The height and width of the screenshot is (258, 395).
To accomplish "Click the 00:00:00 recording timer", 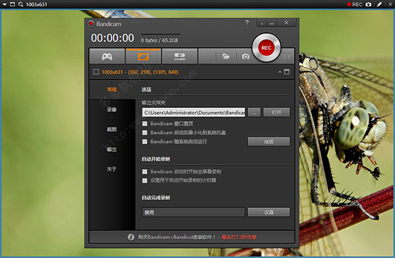I will point(113,38).
